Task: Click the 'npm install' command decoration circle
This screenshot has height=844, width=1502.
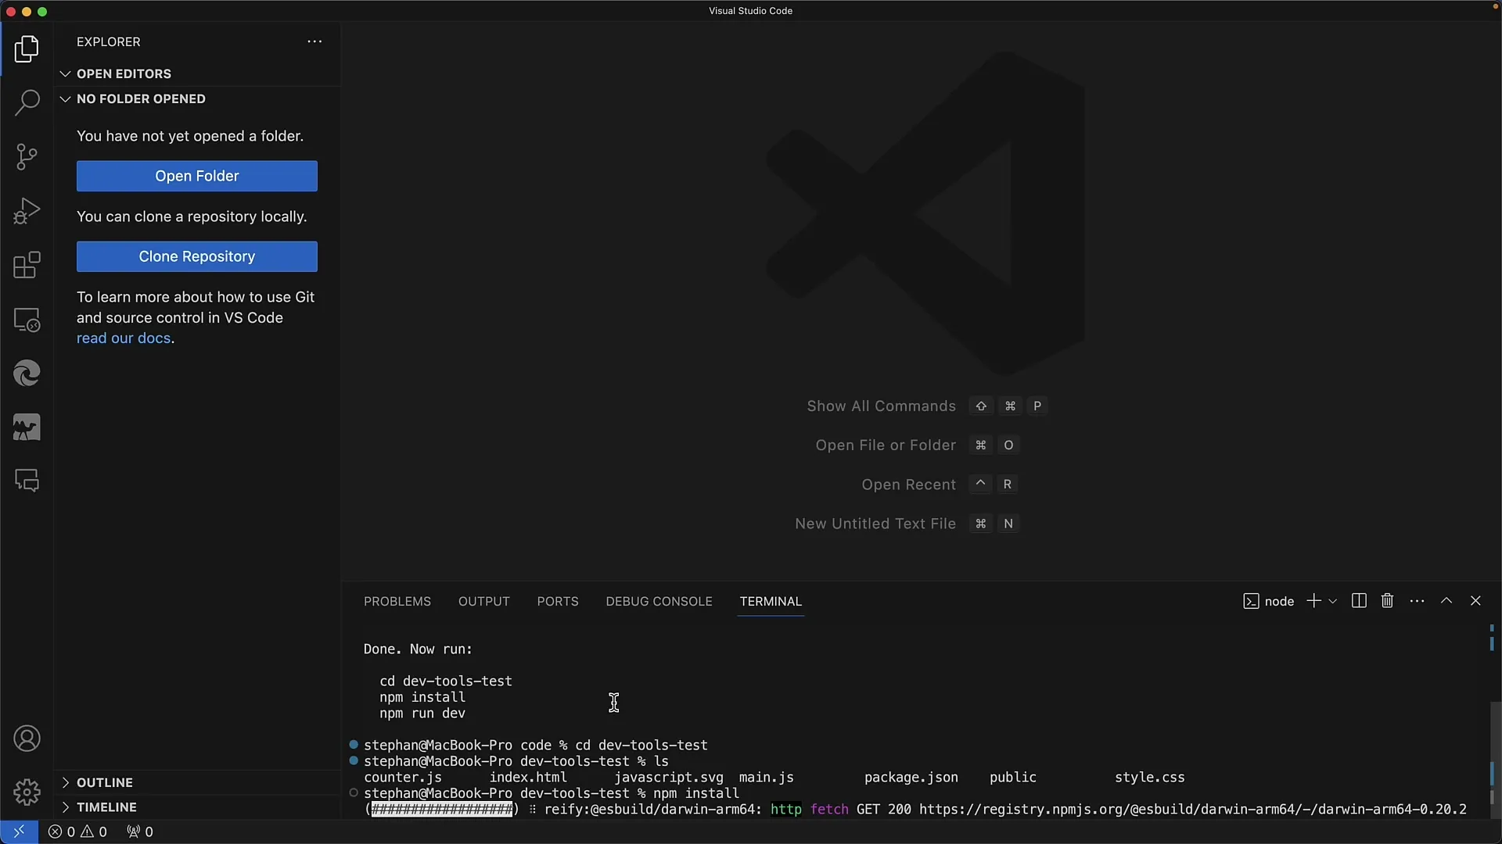Action: point(354,792)
